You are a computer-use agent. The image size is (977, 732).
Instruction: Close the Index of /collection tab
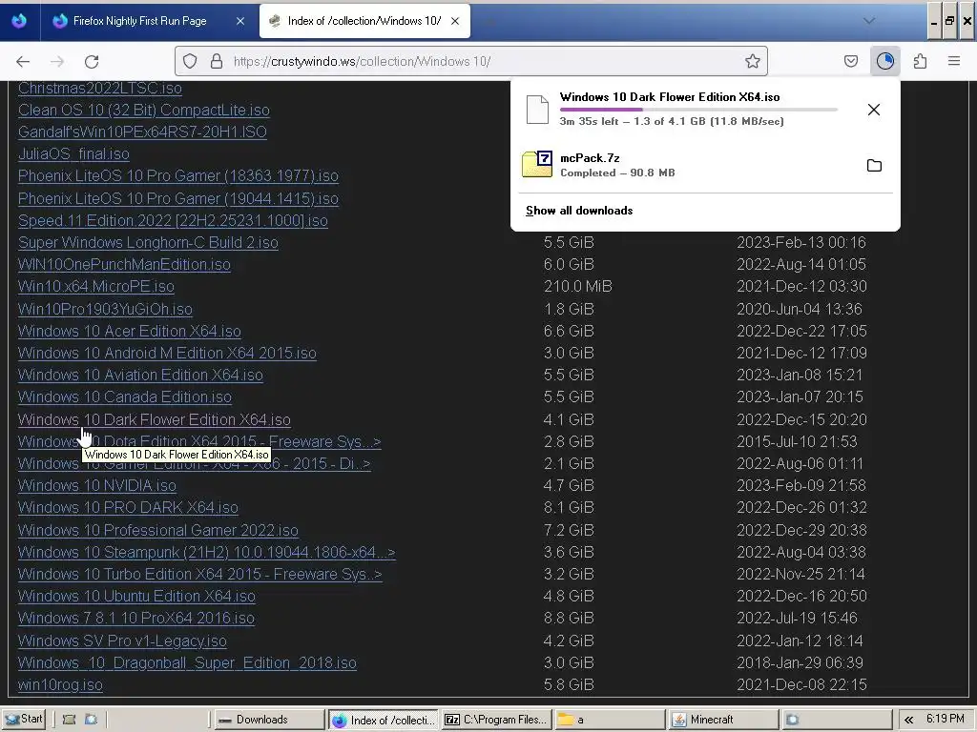click(x=455, y=21)
